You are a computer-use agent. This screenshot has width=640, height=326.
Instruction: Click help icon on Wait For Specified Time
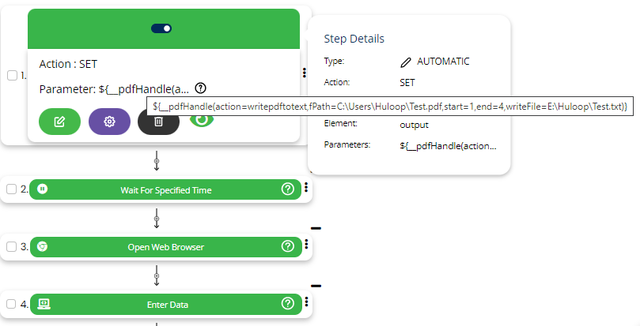(x=288, y=189)
